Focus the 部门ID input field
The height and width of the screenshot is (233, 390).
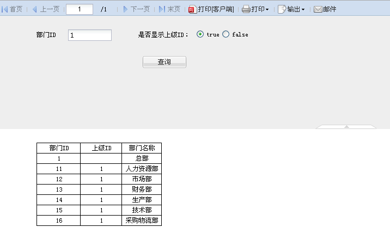tap(90, 35)
